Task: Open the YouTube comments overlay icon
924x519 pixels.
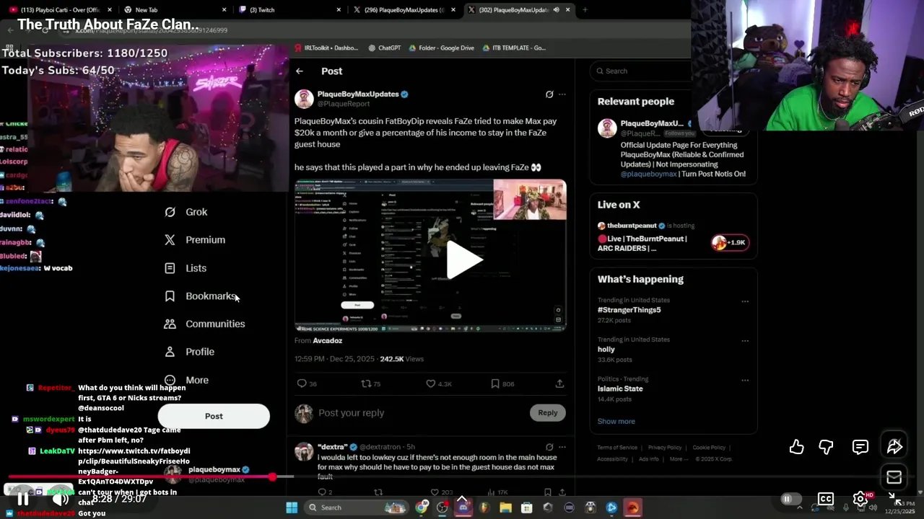Action: tap(860, 447)
